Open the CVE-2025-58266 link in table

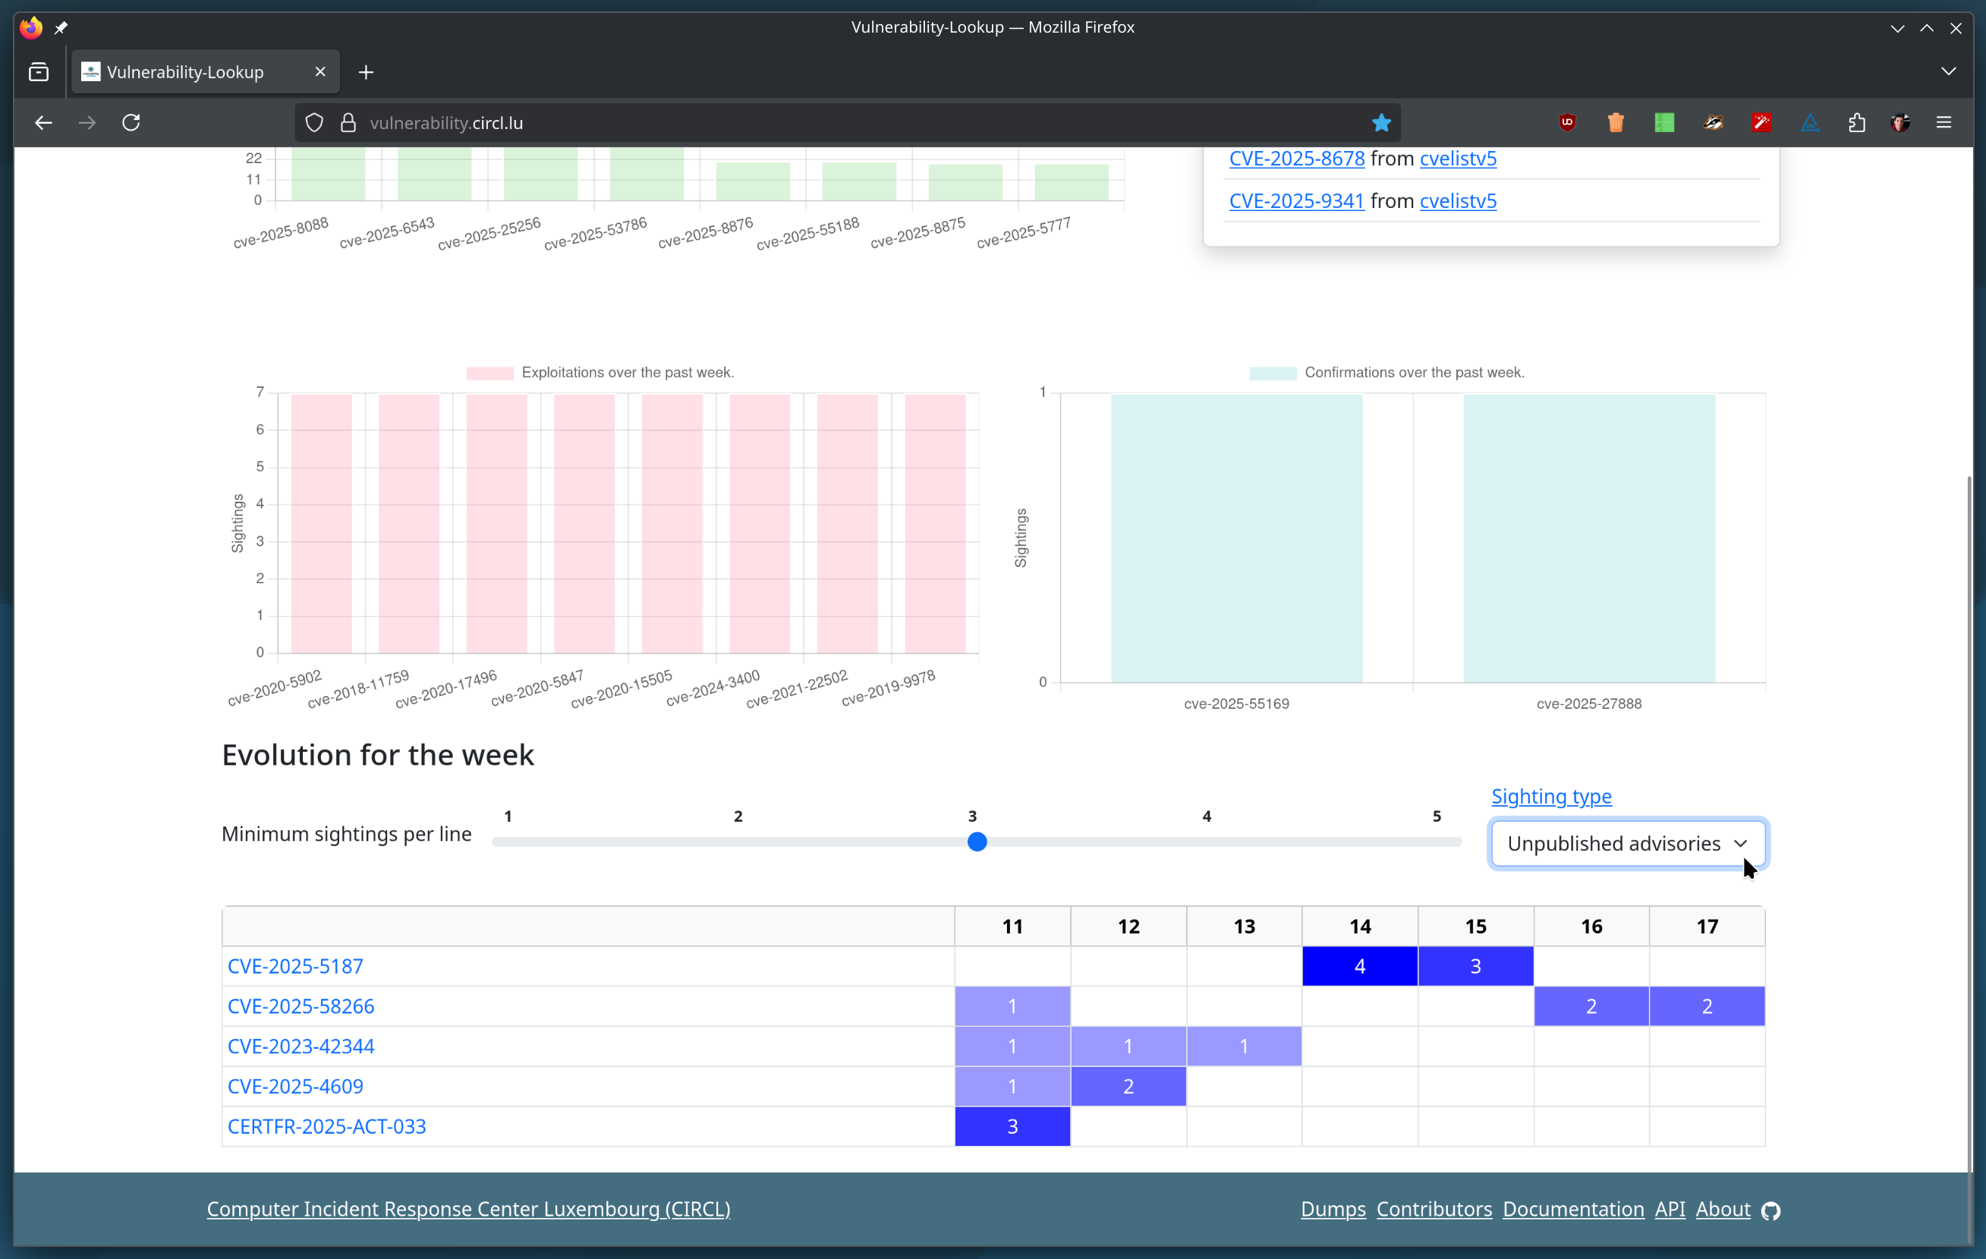pos(301,1006)
